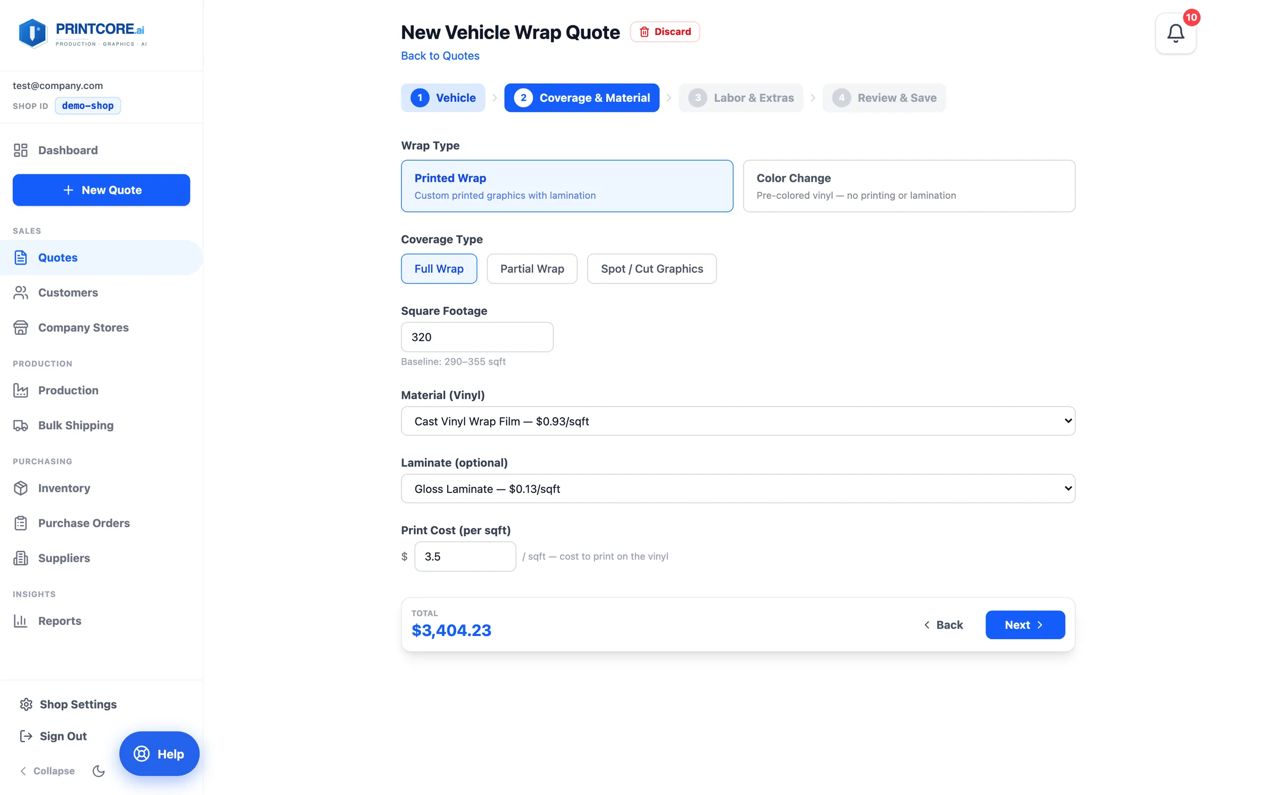Open Company Stores page
Image resolution: width=1273 pixels, height=795 pixels.
pyautogui.click(x=101, y=328)
